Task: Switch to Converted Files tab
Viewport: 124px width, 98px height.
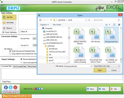Action: pyautogui.click(x=7, y=66)
